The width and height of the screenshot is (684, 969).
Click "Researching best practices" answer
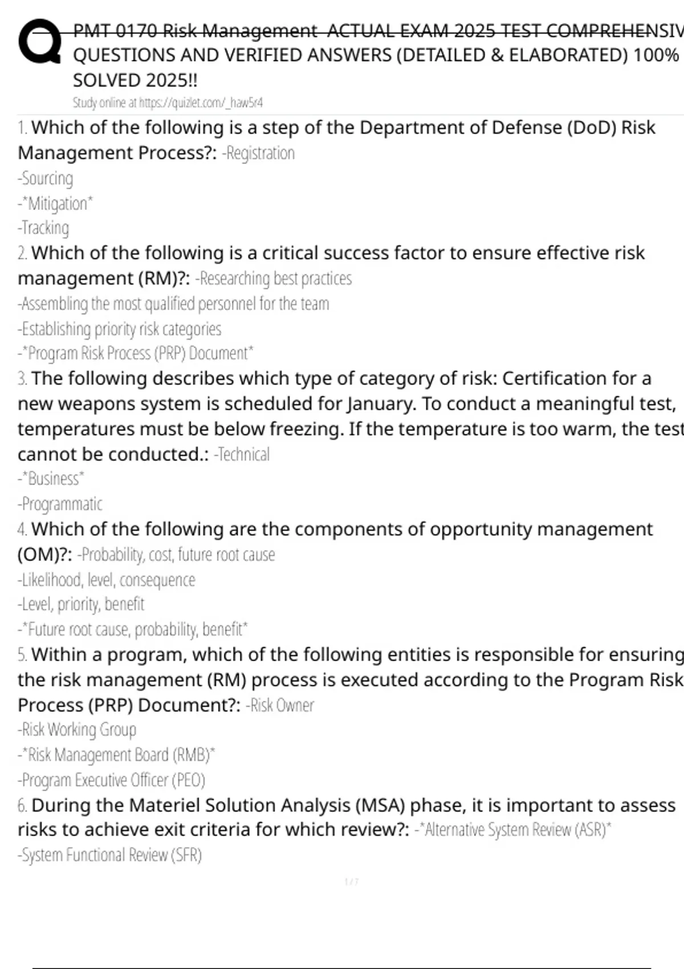point(274,279)
